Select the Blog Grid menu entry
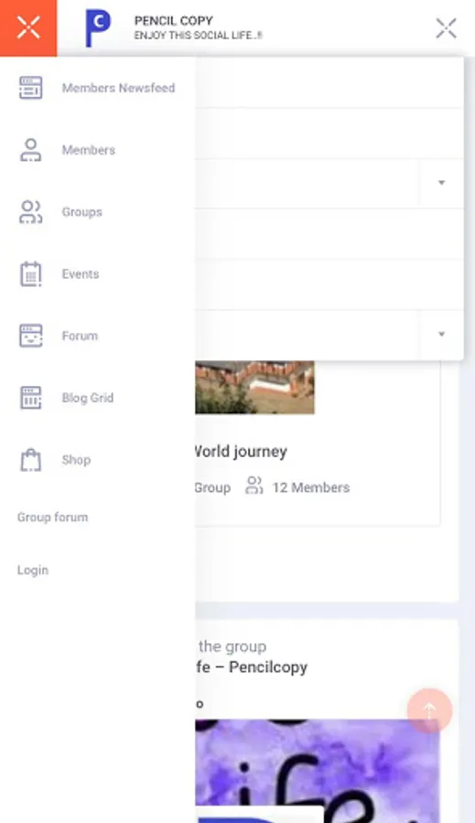Image resolution: width=475 pixels, height=823 pixels. tap(88, 398)
